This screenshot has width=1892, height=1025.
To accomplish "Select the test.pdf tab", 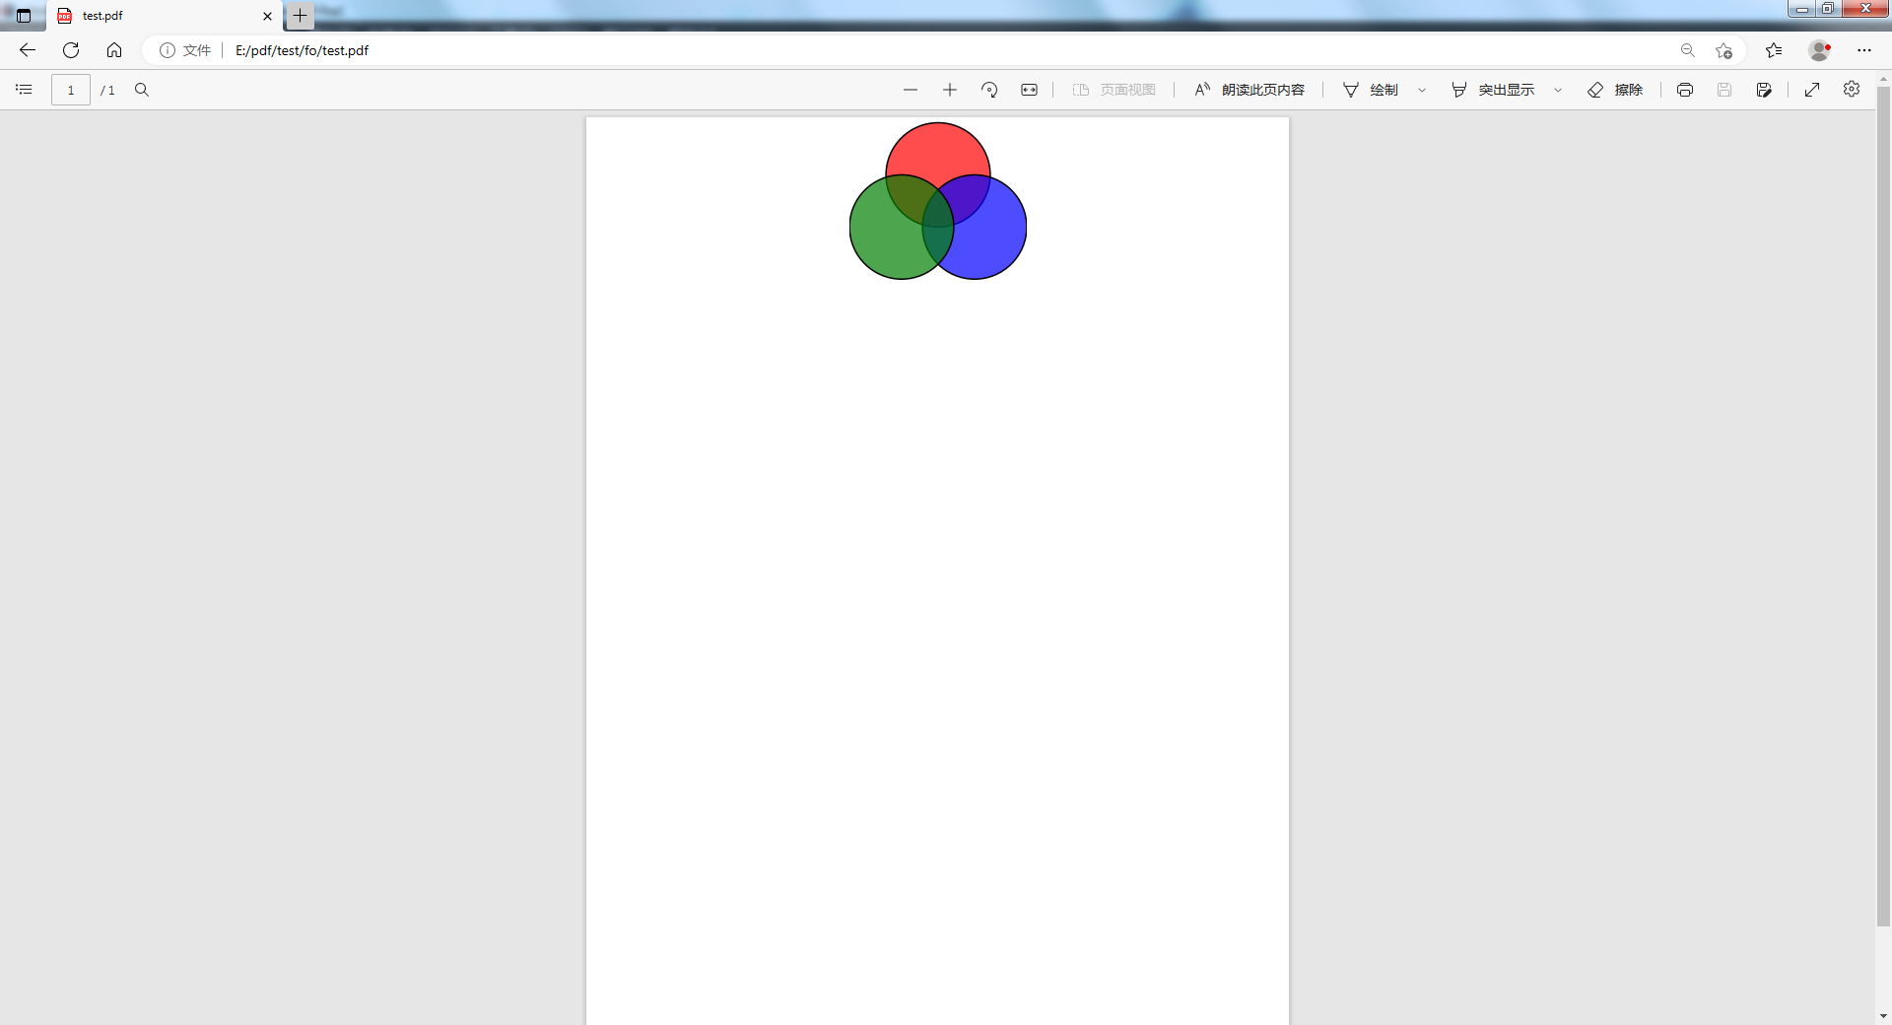I will [x=158, y=16].
